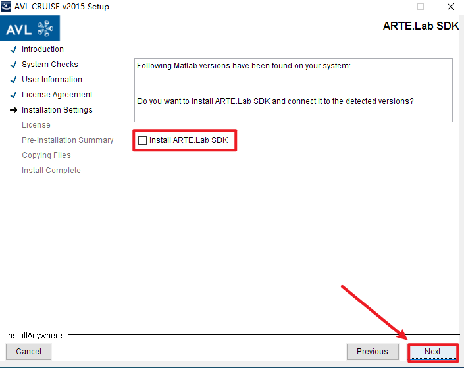Proceed with the Next button
464x368 pixels.
432,352
